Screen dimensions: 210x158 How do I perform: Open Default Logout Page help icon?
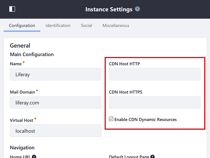[152, 156]
